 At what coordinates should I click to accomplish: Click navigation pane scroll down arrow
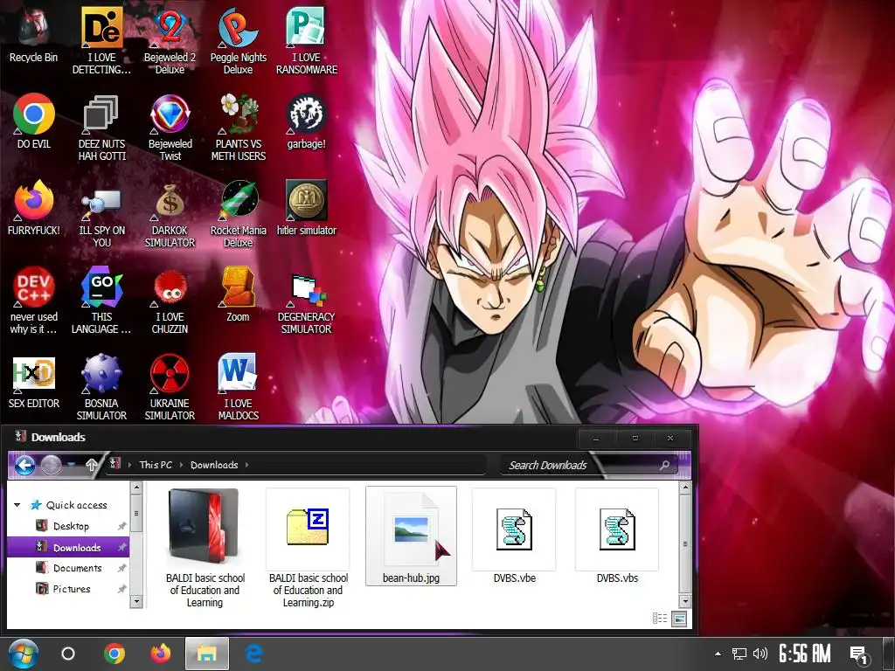[135, 601]
